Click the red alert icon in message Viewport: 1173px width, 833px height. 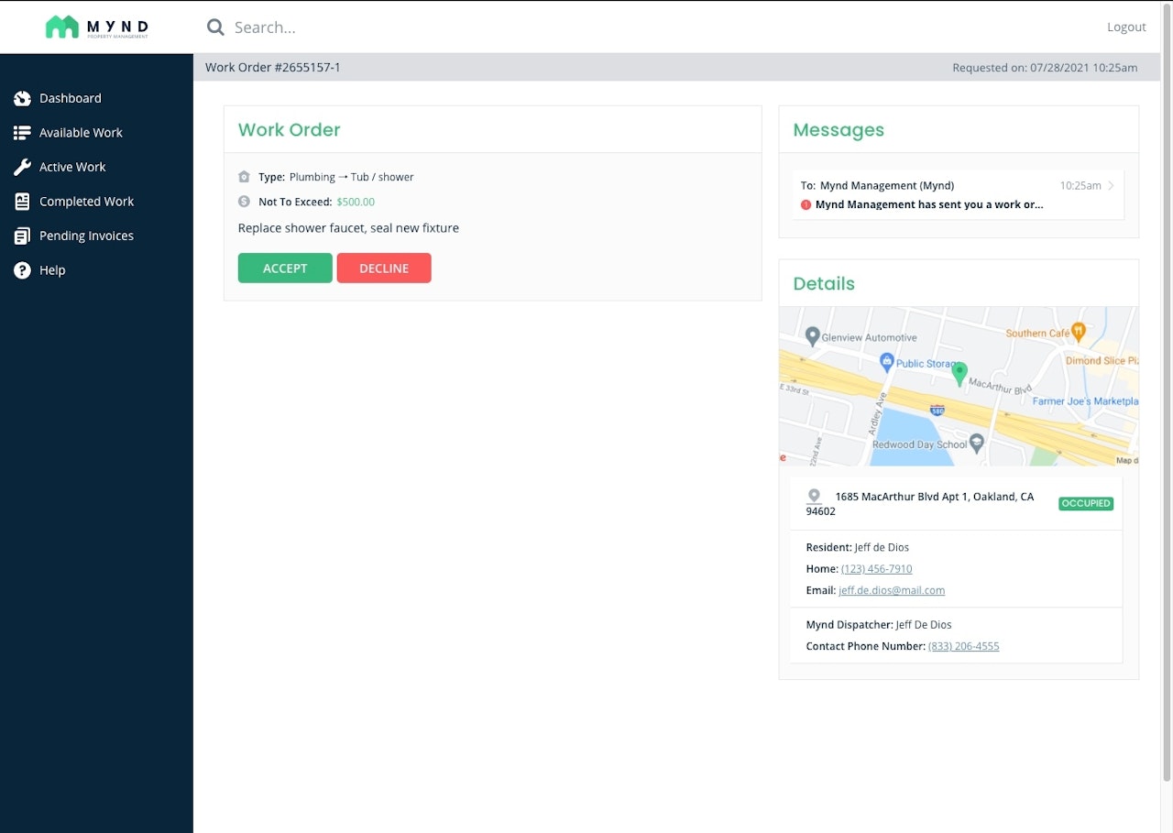coord(806,205)
